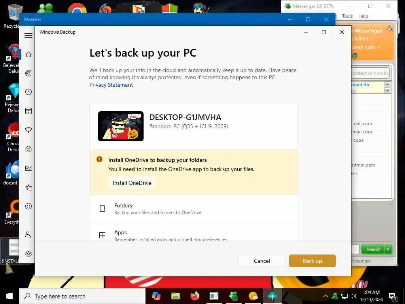Viewport: 405px width, 304px height.
Task: Open Weather hourly forecast clock icon
Action: coord(28,92)
